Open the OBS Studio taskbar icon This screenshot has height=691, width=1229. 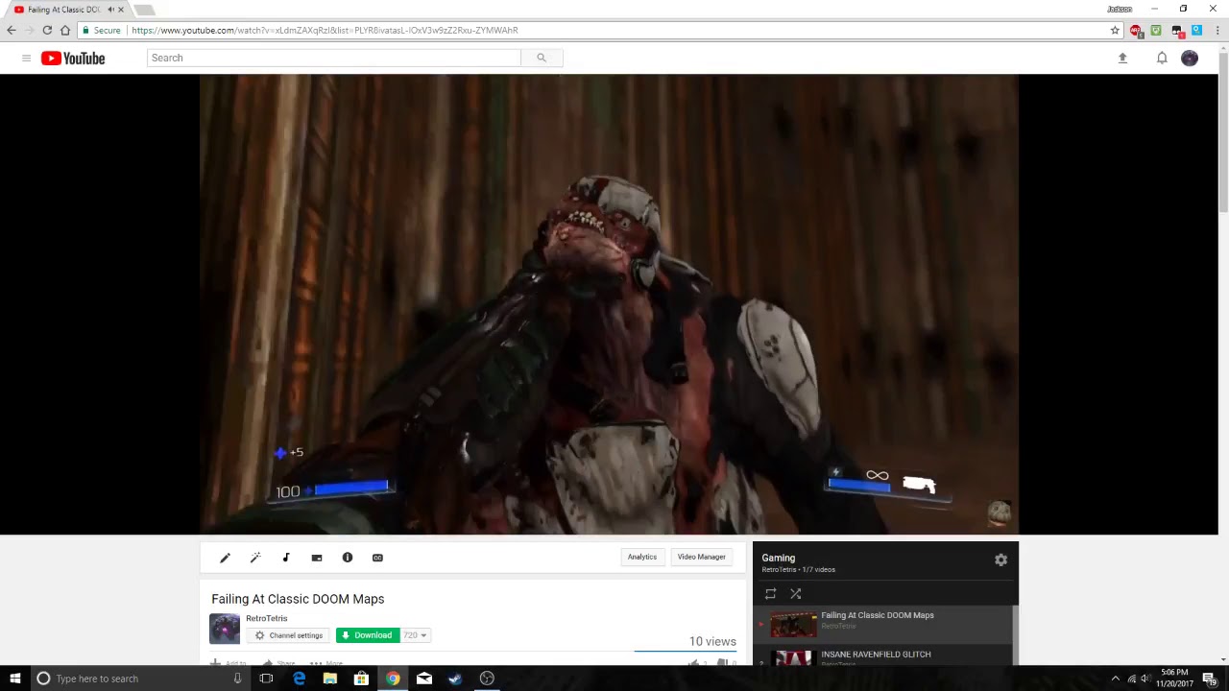pyautogui.click(x=487, y=679)
